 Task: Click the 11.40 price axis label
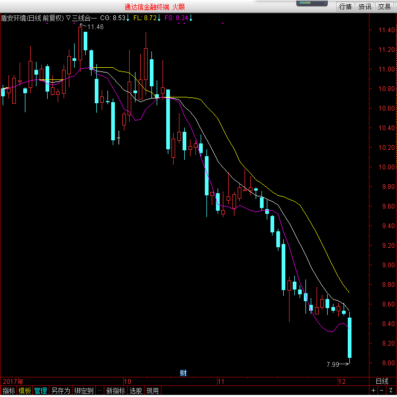386,30
